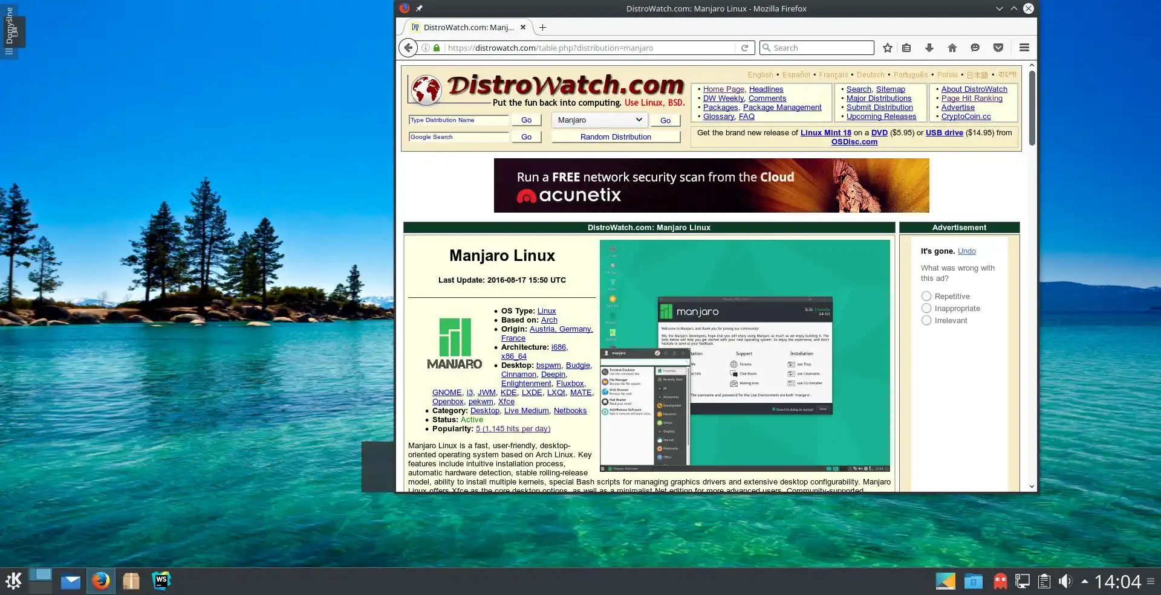Launch the mail client from the taskbar

pos(71,581)
